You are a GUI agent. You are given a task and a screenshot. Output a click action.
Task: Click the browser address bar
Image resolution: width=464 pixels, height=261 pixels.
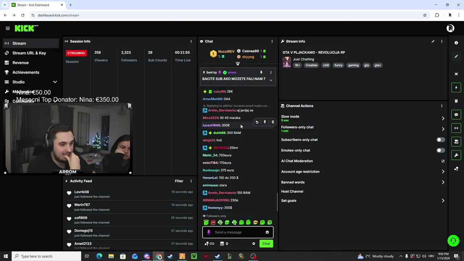pyautogui.click(x=228, y=15)
